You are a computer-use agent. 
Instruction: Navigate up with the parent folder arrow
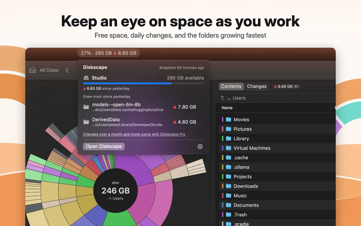point(222,98)
